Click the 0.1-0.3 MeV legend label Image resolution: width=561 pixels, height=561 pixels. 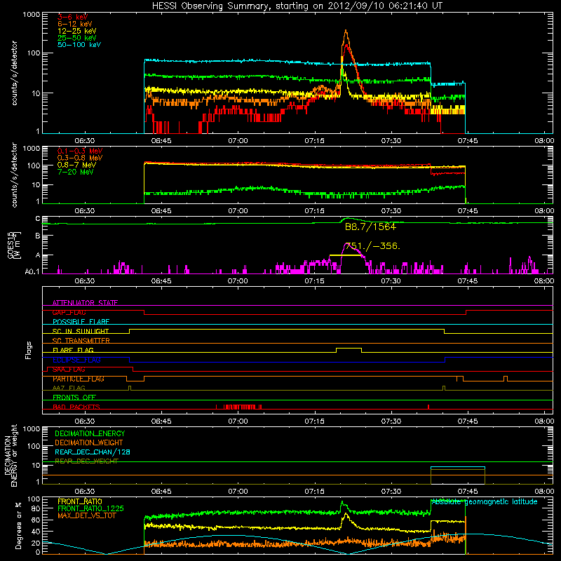[80, 151]
